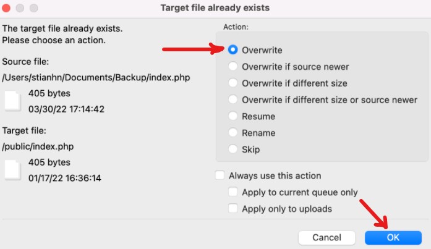
Task: Check Apply only to uploads
Action: tap(233, 209)
